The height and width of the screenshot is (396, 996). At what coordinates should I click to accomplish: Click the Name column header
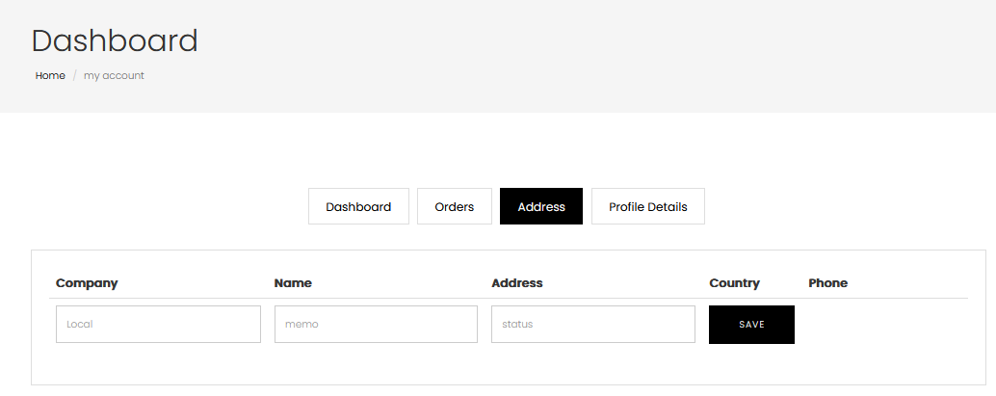(x=293, y=283)
